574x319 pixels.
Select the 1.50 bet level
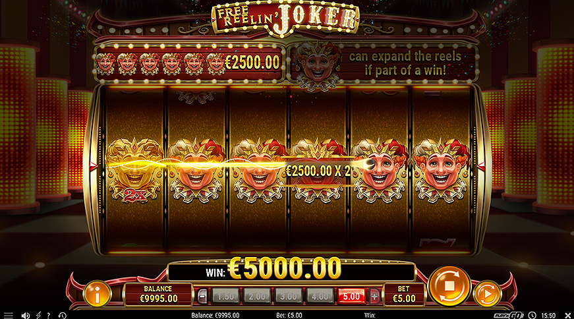225,296
